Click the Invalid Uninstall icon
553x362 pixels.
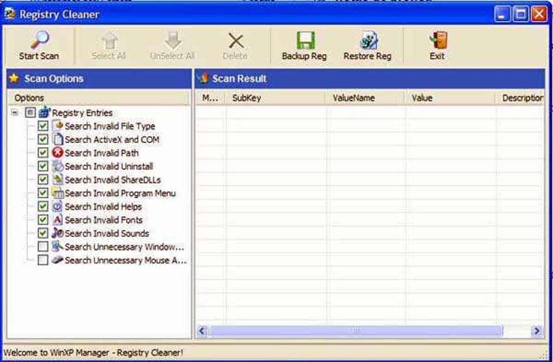coord(57,166)
